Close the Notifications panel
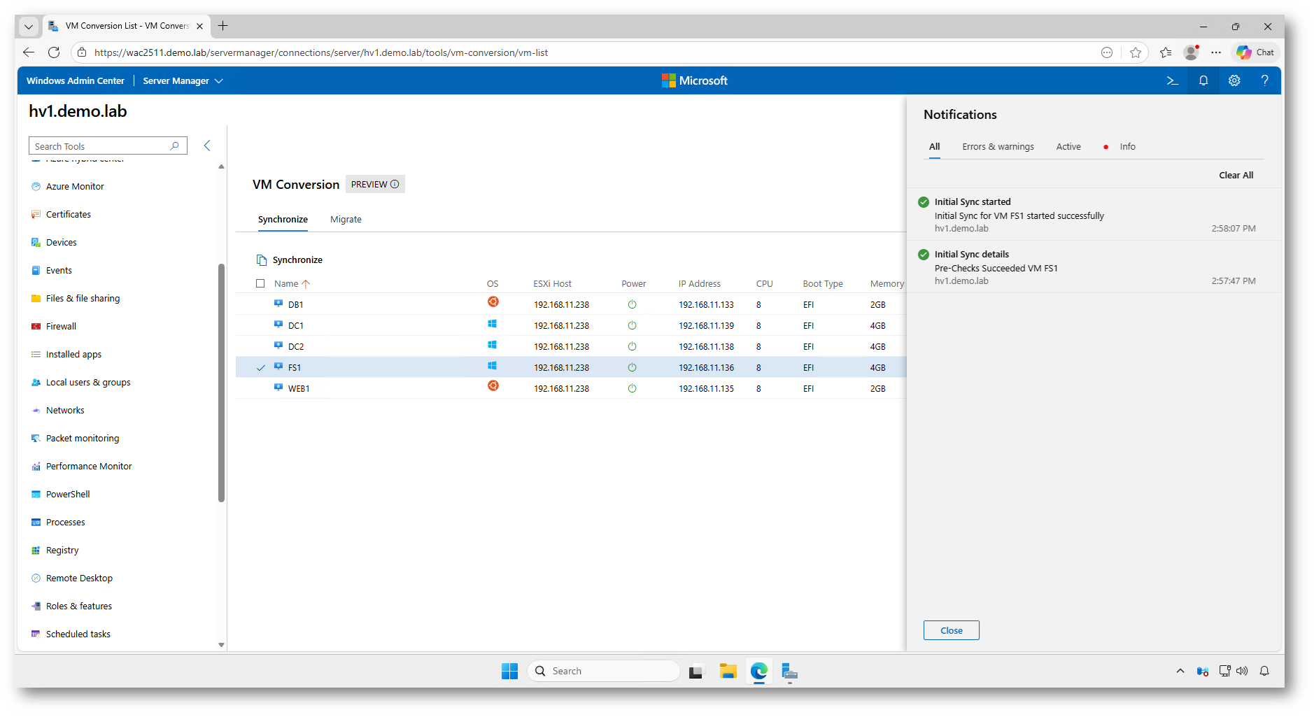This screenshot has width=1314, height=717. click(951, 630)
